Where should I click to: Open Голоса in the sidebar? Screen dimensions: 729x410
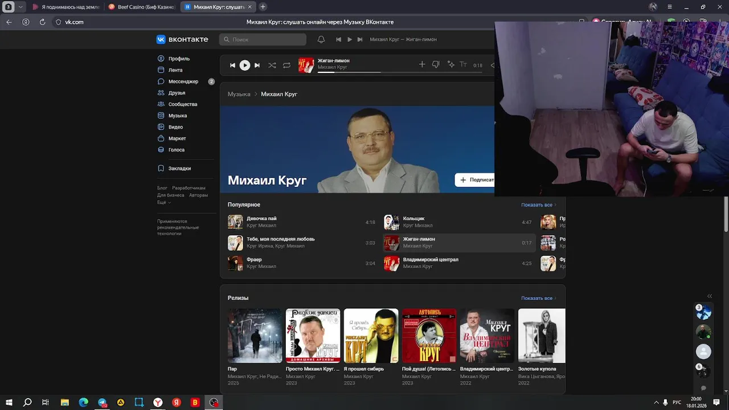pos(177,150)
